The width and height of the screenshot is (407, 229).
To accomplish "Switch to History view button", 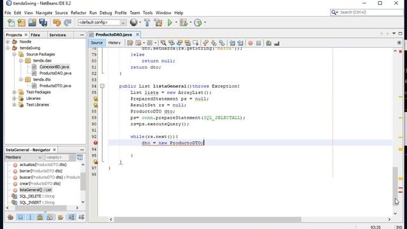I will (114, 43).
